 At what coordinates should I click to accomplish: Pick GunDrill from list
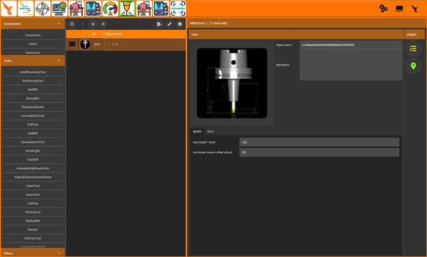tap(33, 160)
